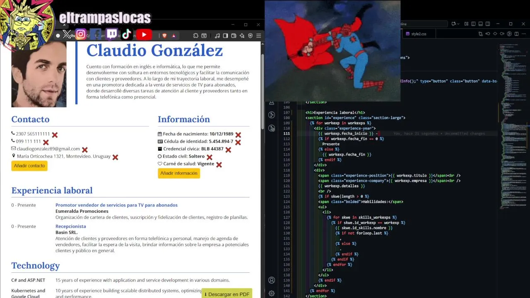Image resolution: width=530 pixels, height=298 pixels.
Task: Place cursor on workexp.fecha_inicio code line
Action: [x=348, y=134]
